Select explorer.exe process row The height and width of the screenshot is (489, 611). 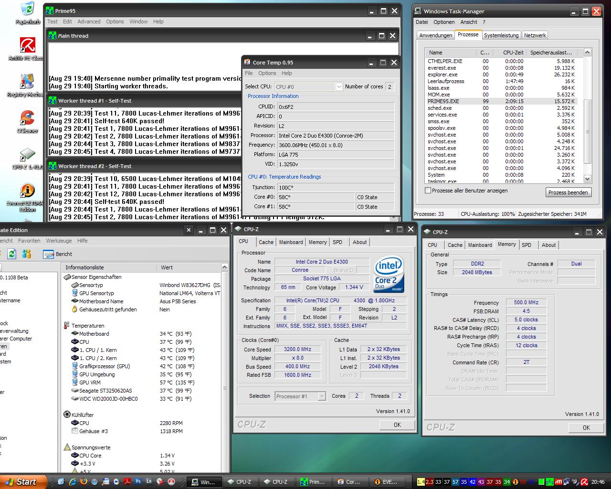coord(502,74)
